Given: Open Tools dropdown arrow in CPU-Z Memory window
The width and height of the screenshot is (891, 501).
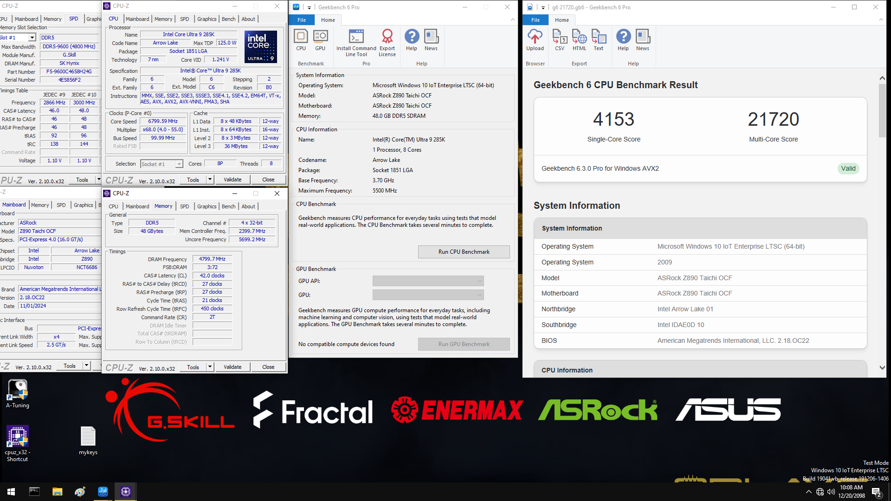Looking at the screenshot, I should (x=210, y=367).
